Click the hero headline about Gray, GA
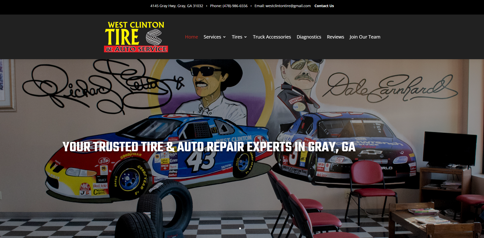This screenshot has width=484, height=238. coord(209,147)
